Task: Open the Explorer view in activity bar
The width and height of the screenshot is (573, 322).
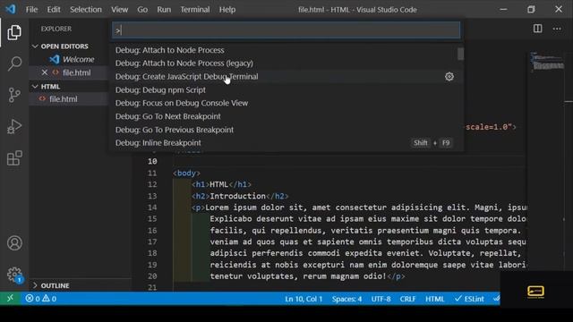Action: coord(14,32)
